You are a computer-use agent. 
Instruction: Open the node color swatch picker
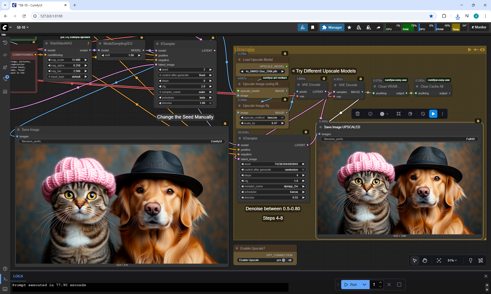click(384, 114)
